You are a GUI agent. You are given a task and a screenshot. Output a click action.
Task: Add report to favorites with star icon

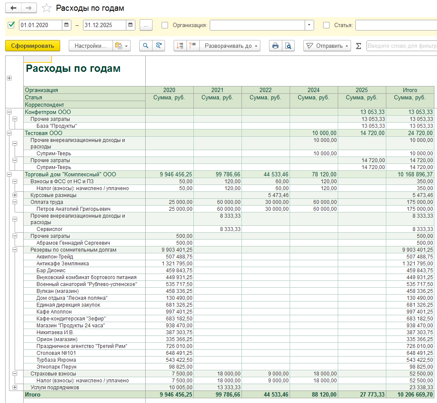46,8
